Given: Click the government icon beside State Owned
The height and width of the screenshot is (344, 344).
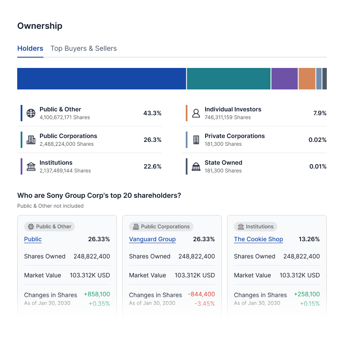Looking at the screenshot, I should [x=196, y=166].
